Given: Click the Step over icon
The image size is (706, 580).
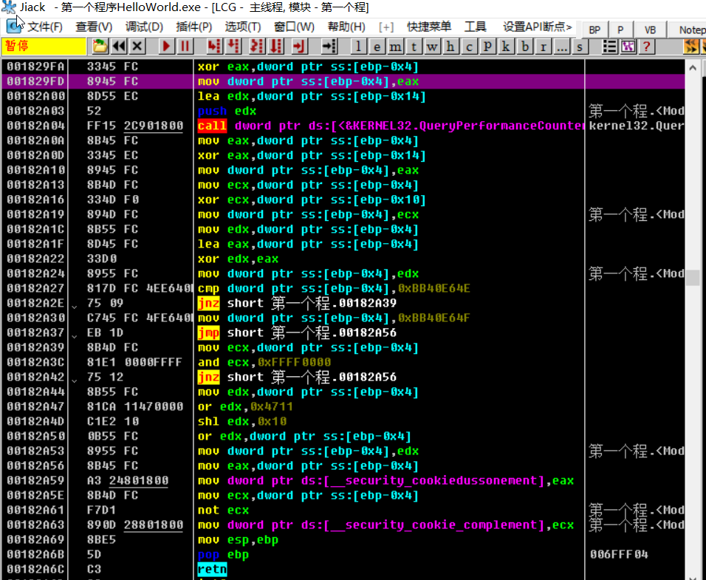Looking at the screenshot, I should pos(234,46).
